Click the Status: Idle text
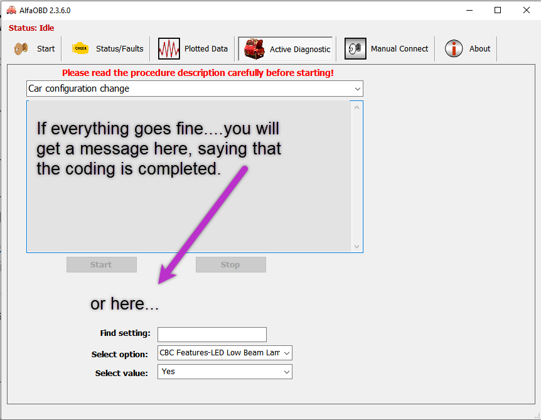541x420 pixels. [x=31, y=28]
